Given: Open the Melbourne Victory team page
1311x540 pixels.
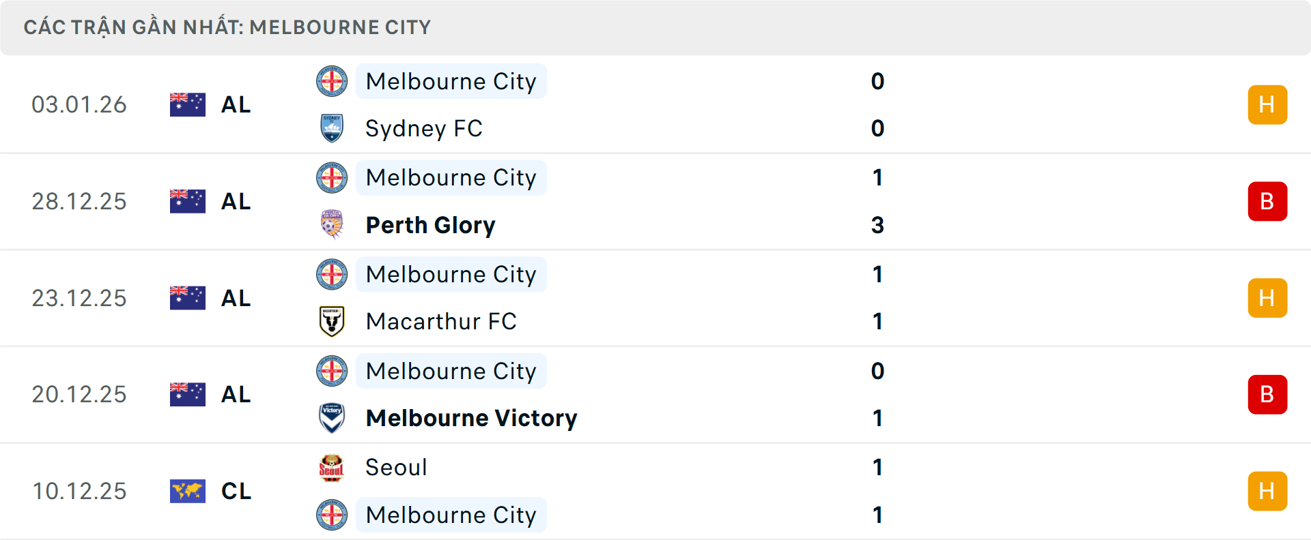Looking at the screenshot, I should [x=471, y=418].
